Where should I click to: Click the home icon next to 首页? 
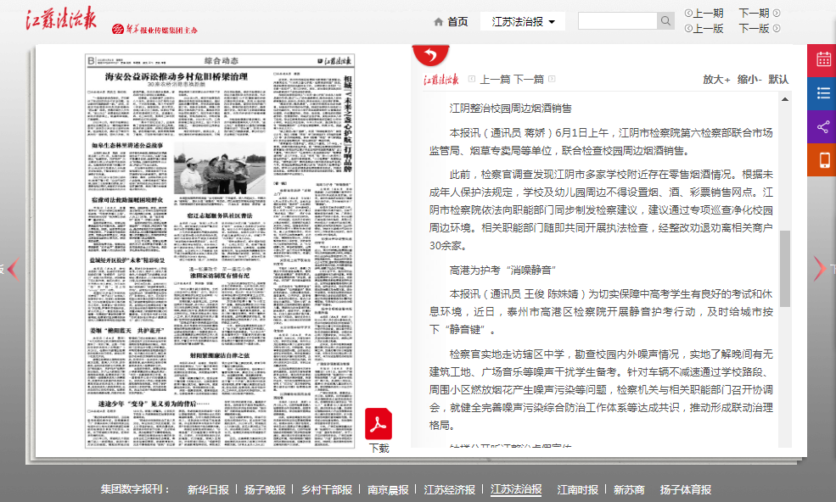(438, 22)
